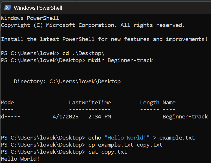211x163 pixels.
Task: Click example.txt in the echo command line
Action: (177, 138)
